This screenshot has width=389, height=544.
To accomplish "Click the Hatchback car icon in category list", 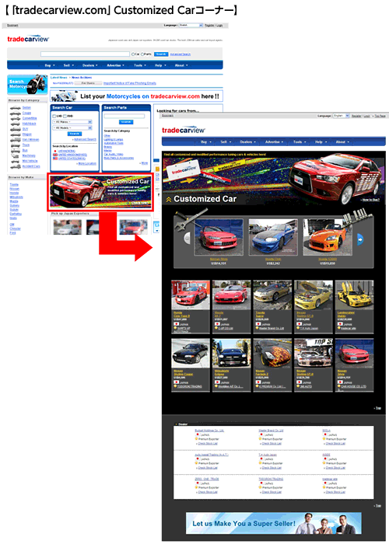I will (16, 124).
